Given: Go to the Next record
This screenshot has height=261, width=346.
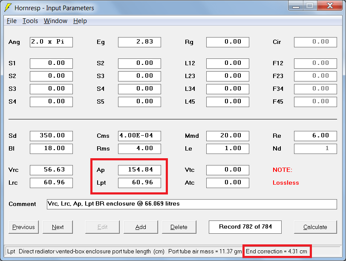Looking at the screenshot, I should 58,227.
